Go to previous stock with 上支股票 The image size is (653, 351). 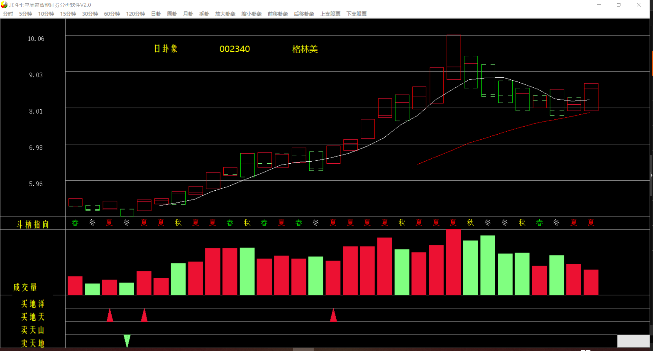click(330, 14)
